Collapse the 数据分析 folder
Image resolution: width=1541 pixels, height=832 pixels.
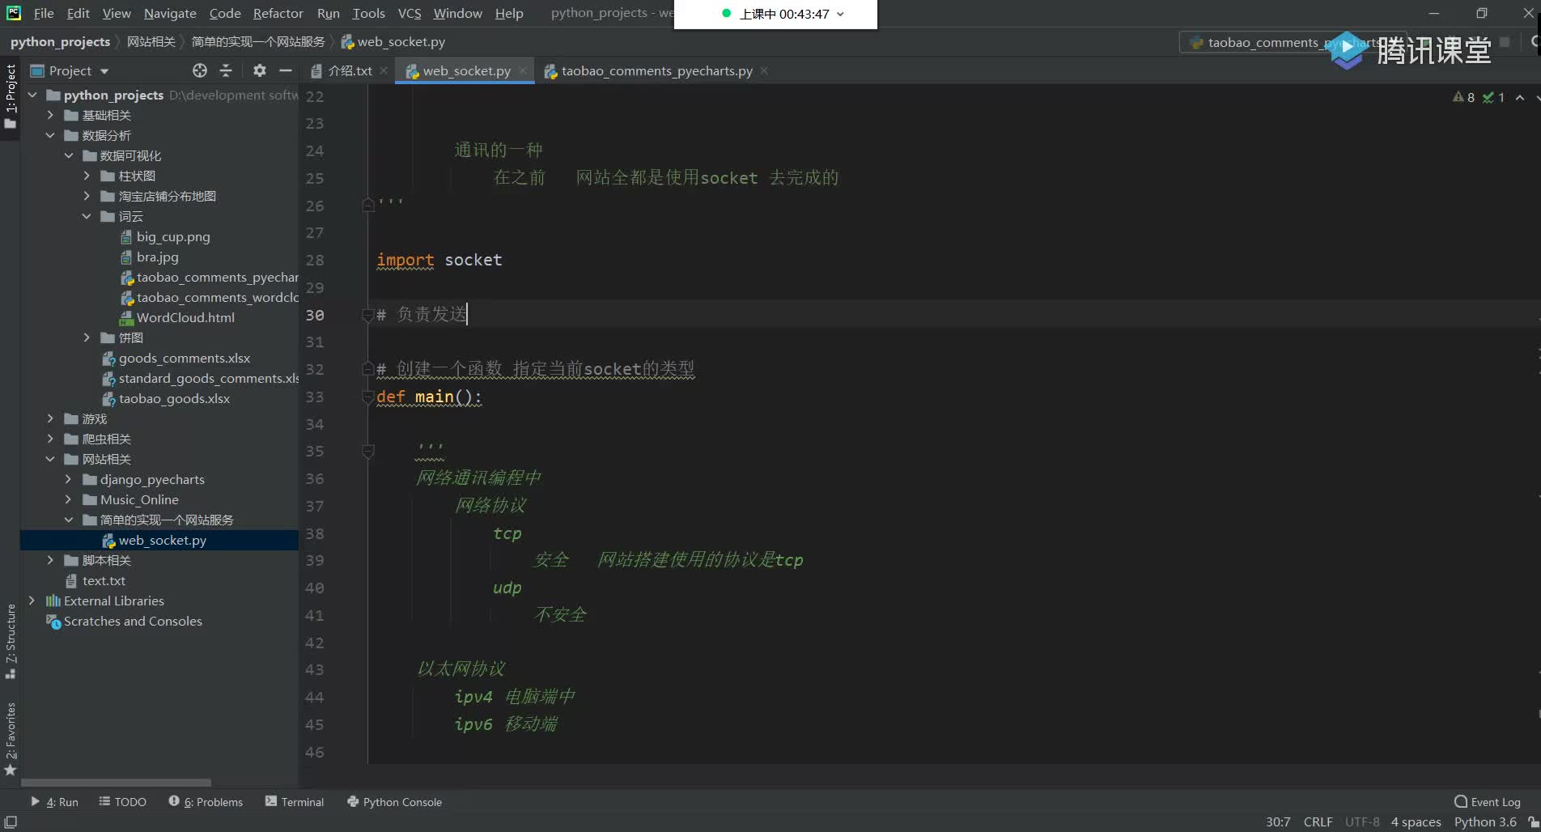[x=50, y=135]
